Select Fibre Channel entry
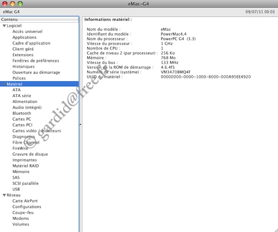The width and height of the screenshot is (278, 232). point(26,142)
